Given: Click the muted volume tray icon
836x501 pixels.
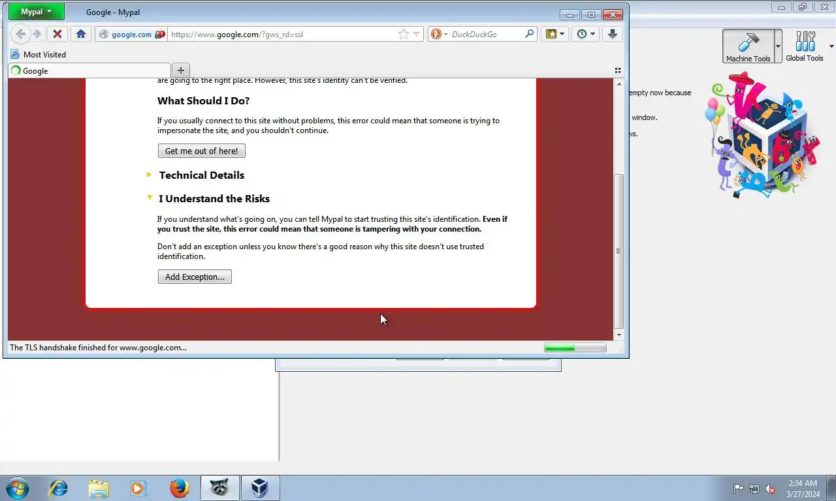Looking at the screenshot, I should [x=771, y=489].
